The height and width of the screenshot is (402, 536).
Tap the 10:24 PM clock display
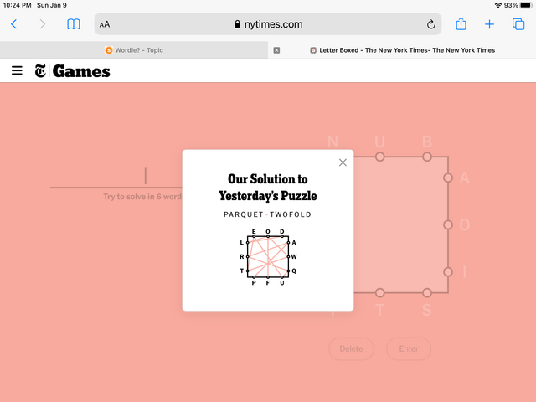pyautogui.click(x=17, y=5)
